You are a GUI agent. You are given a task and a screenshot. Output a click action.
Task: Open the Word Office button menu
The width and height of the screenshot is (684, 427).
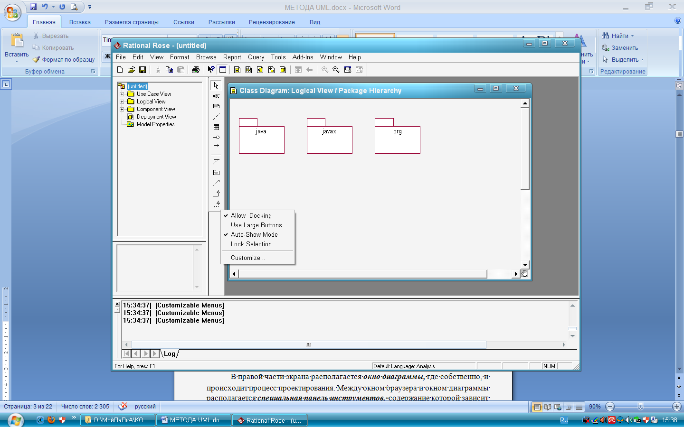[12, 13]
